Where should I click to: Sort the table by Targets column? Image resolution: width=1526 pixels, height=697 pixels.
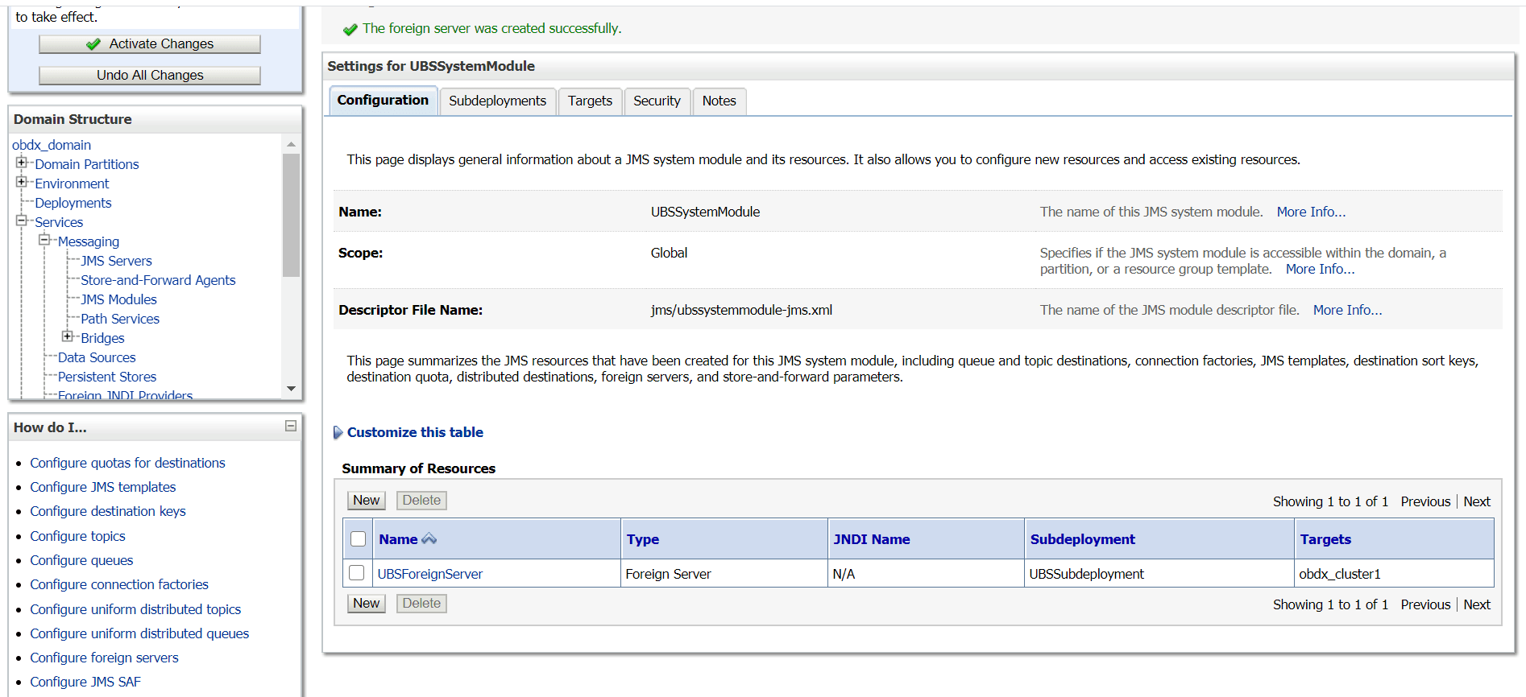[1325, 539]
